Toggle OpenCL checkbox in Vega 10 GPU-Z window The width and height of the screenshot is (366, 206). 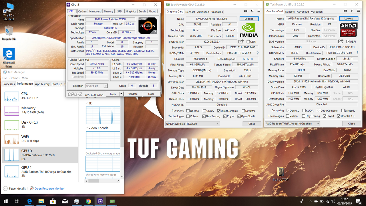(x=288, y=110)
